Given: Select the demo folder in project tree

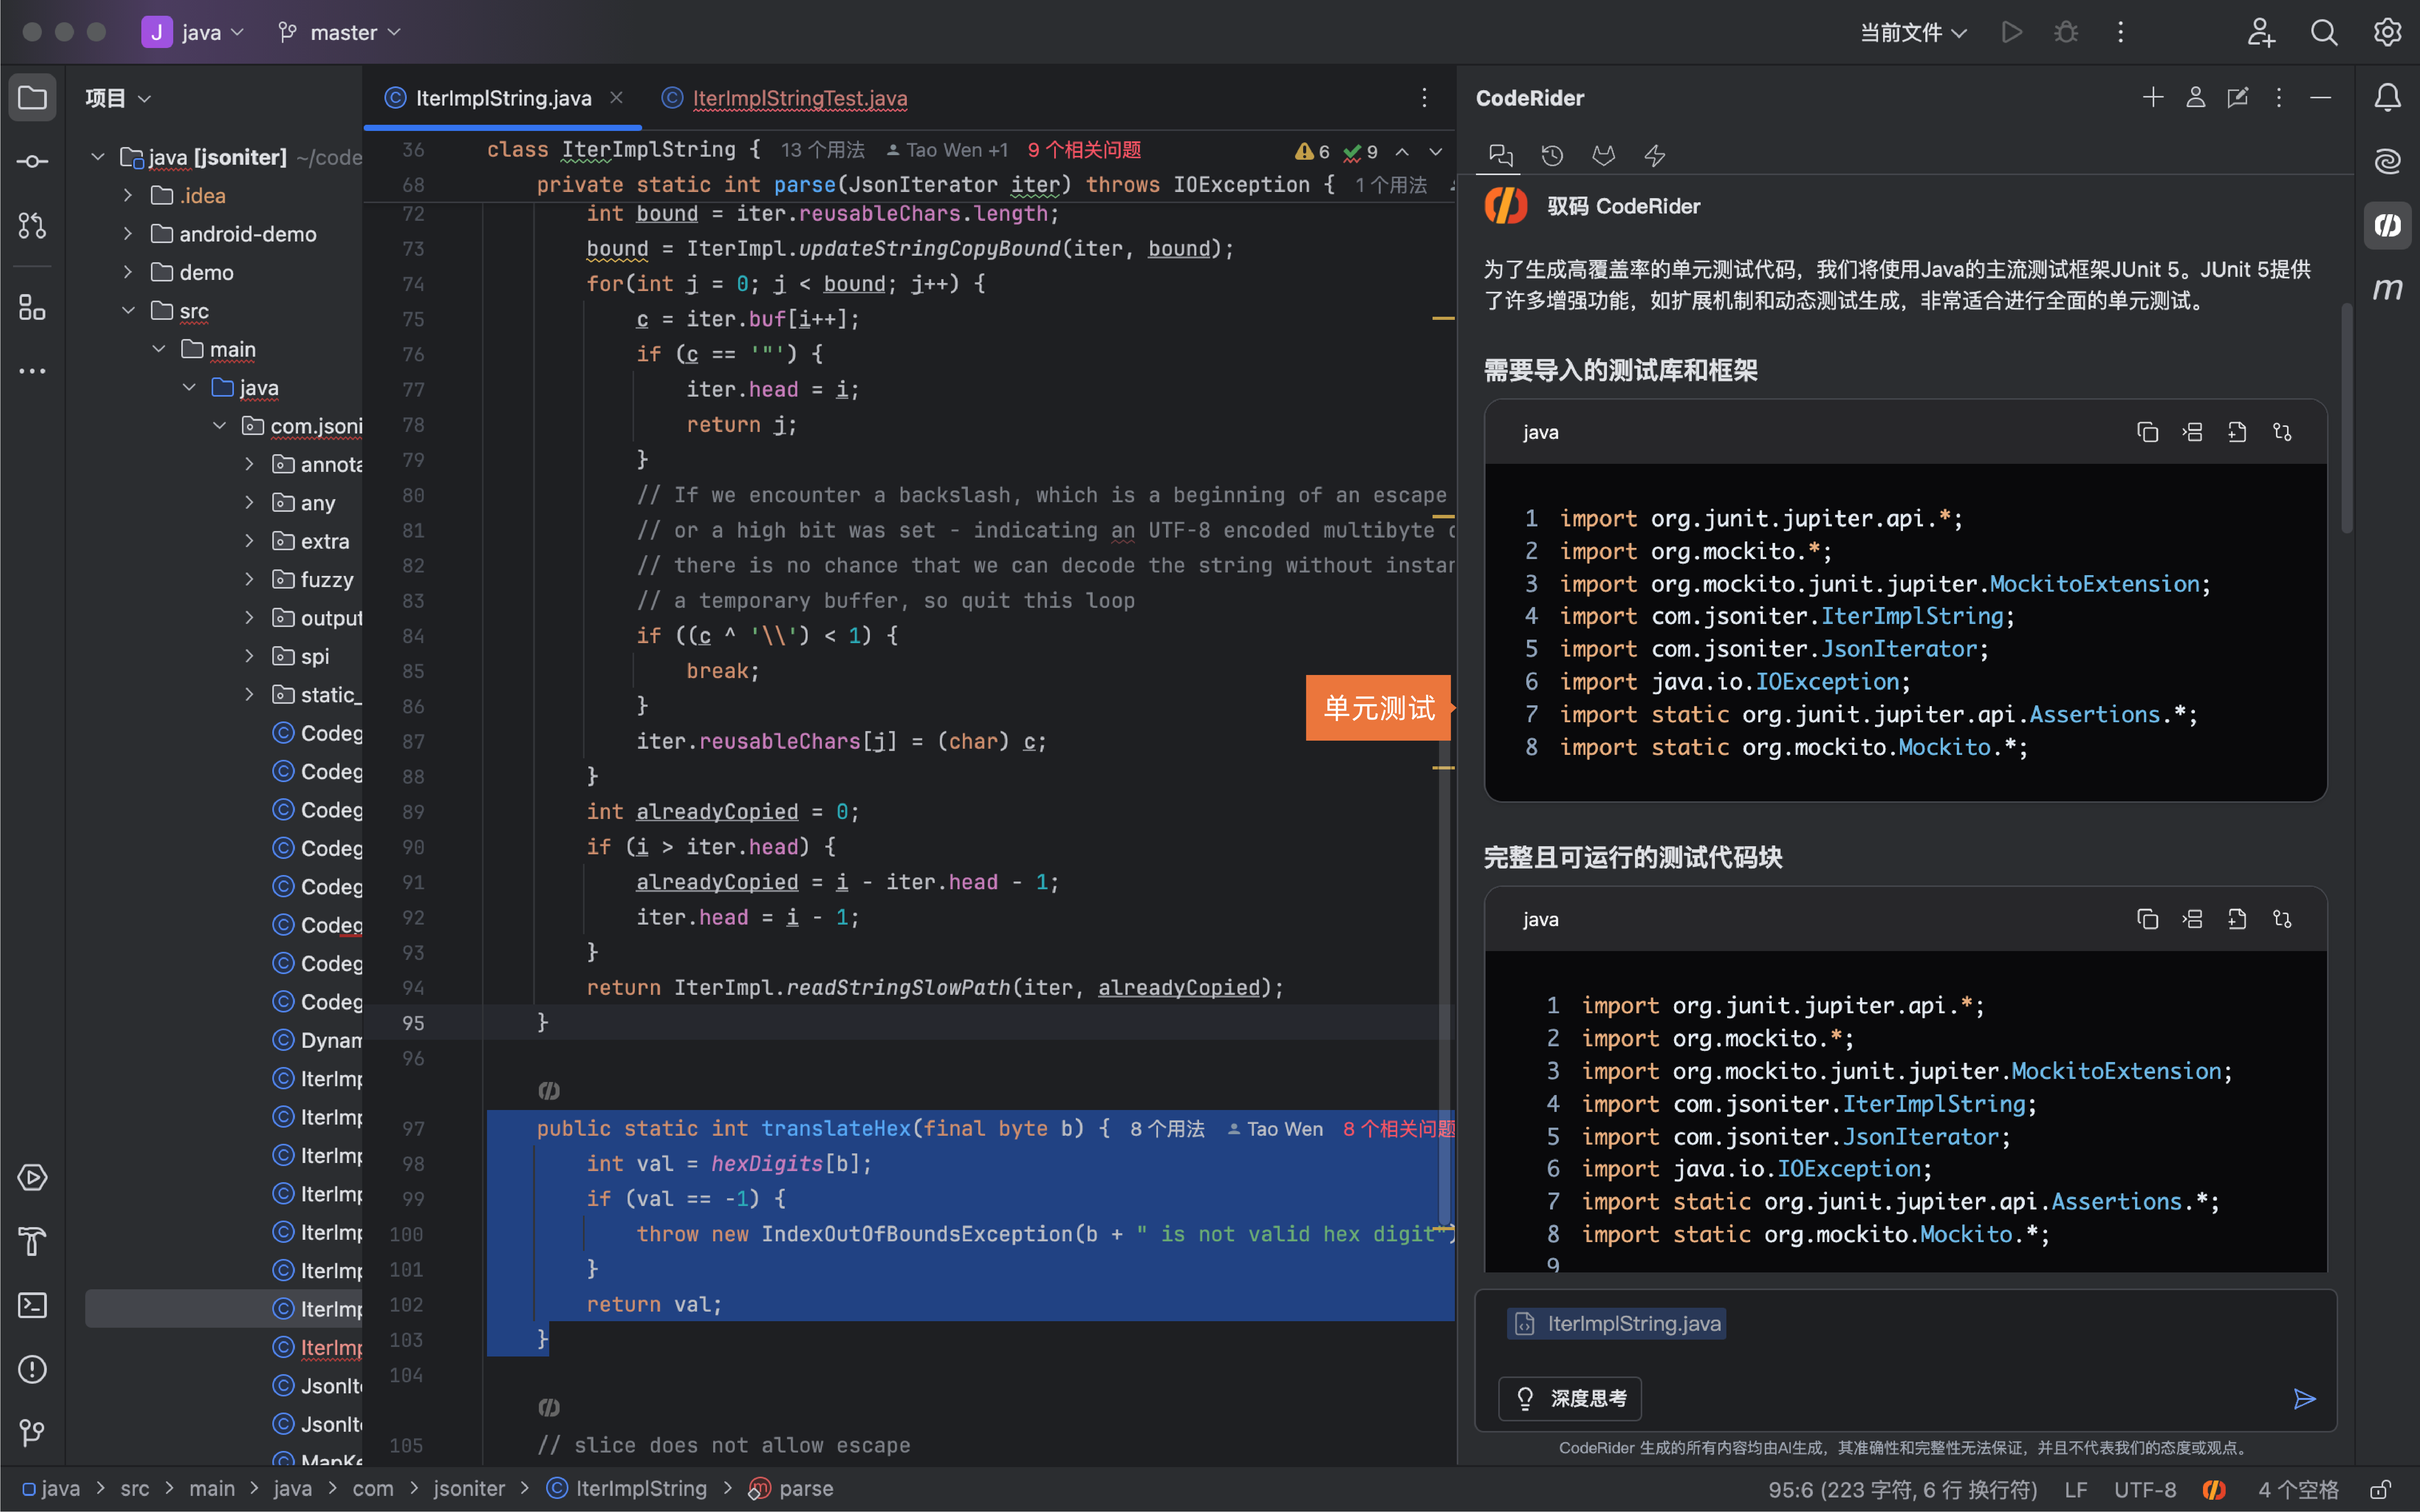Looking at the screenshot, I should click(x=206, y=273).
